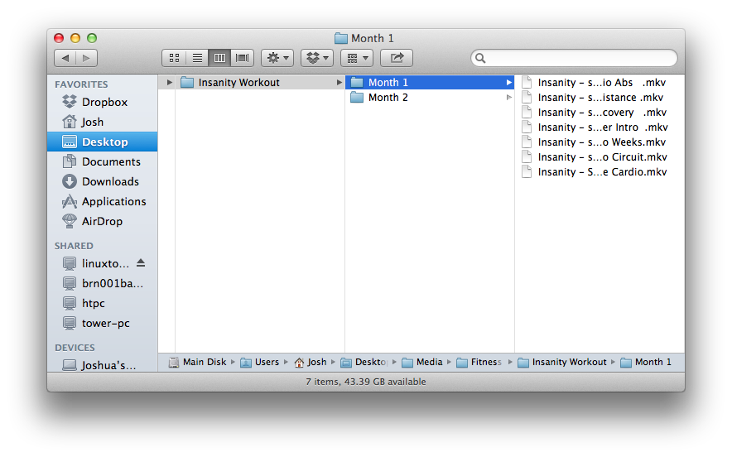Click the Share toolbar button
The height and width of the screenshot is (457, 732).
coord(397,58)
